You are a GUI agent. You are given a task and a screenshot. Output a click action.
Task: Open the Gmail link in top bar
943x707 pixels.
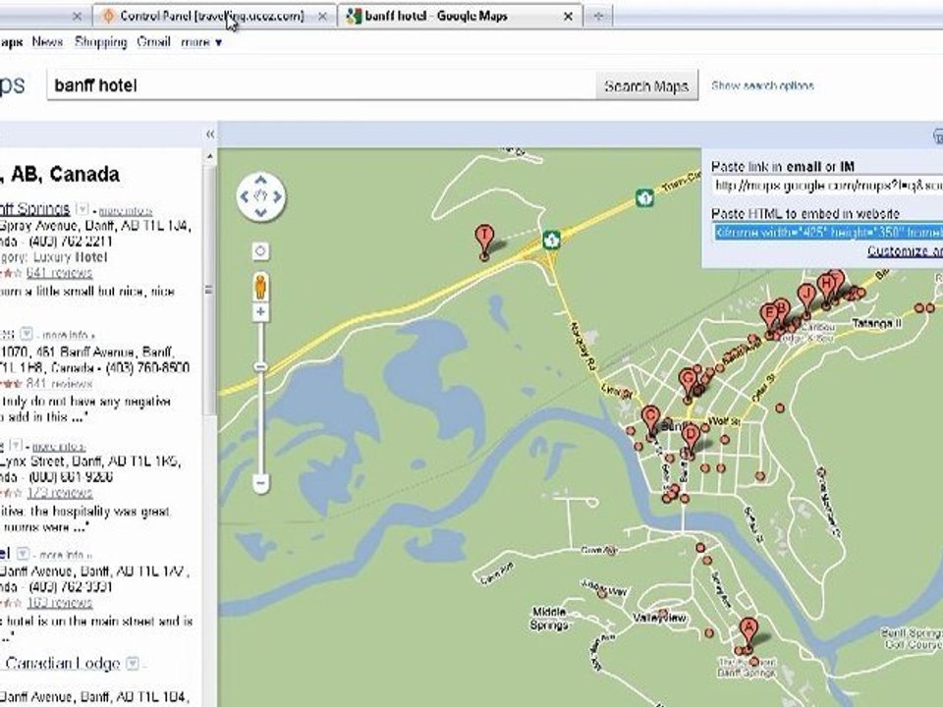point(153,42)
